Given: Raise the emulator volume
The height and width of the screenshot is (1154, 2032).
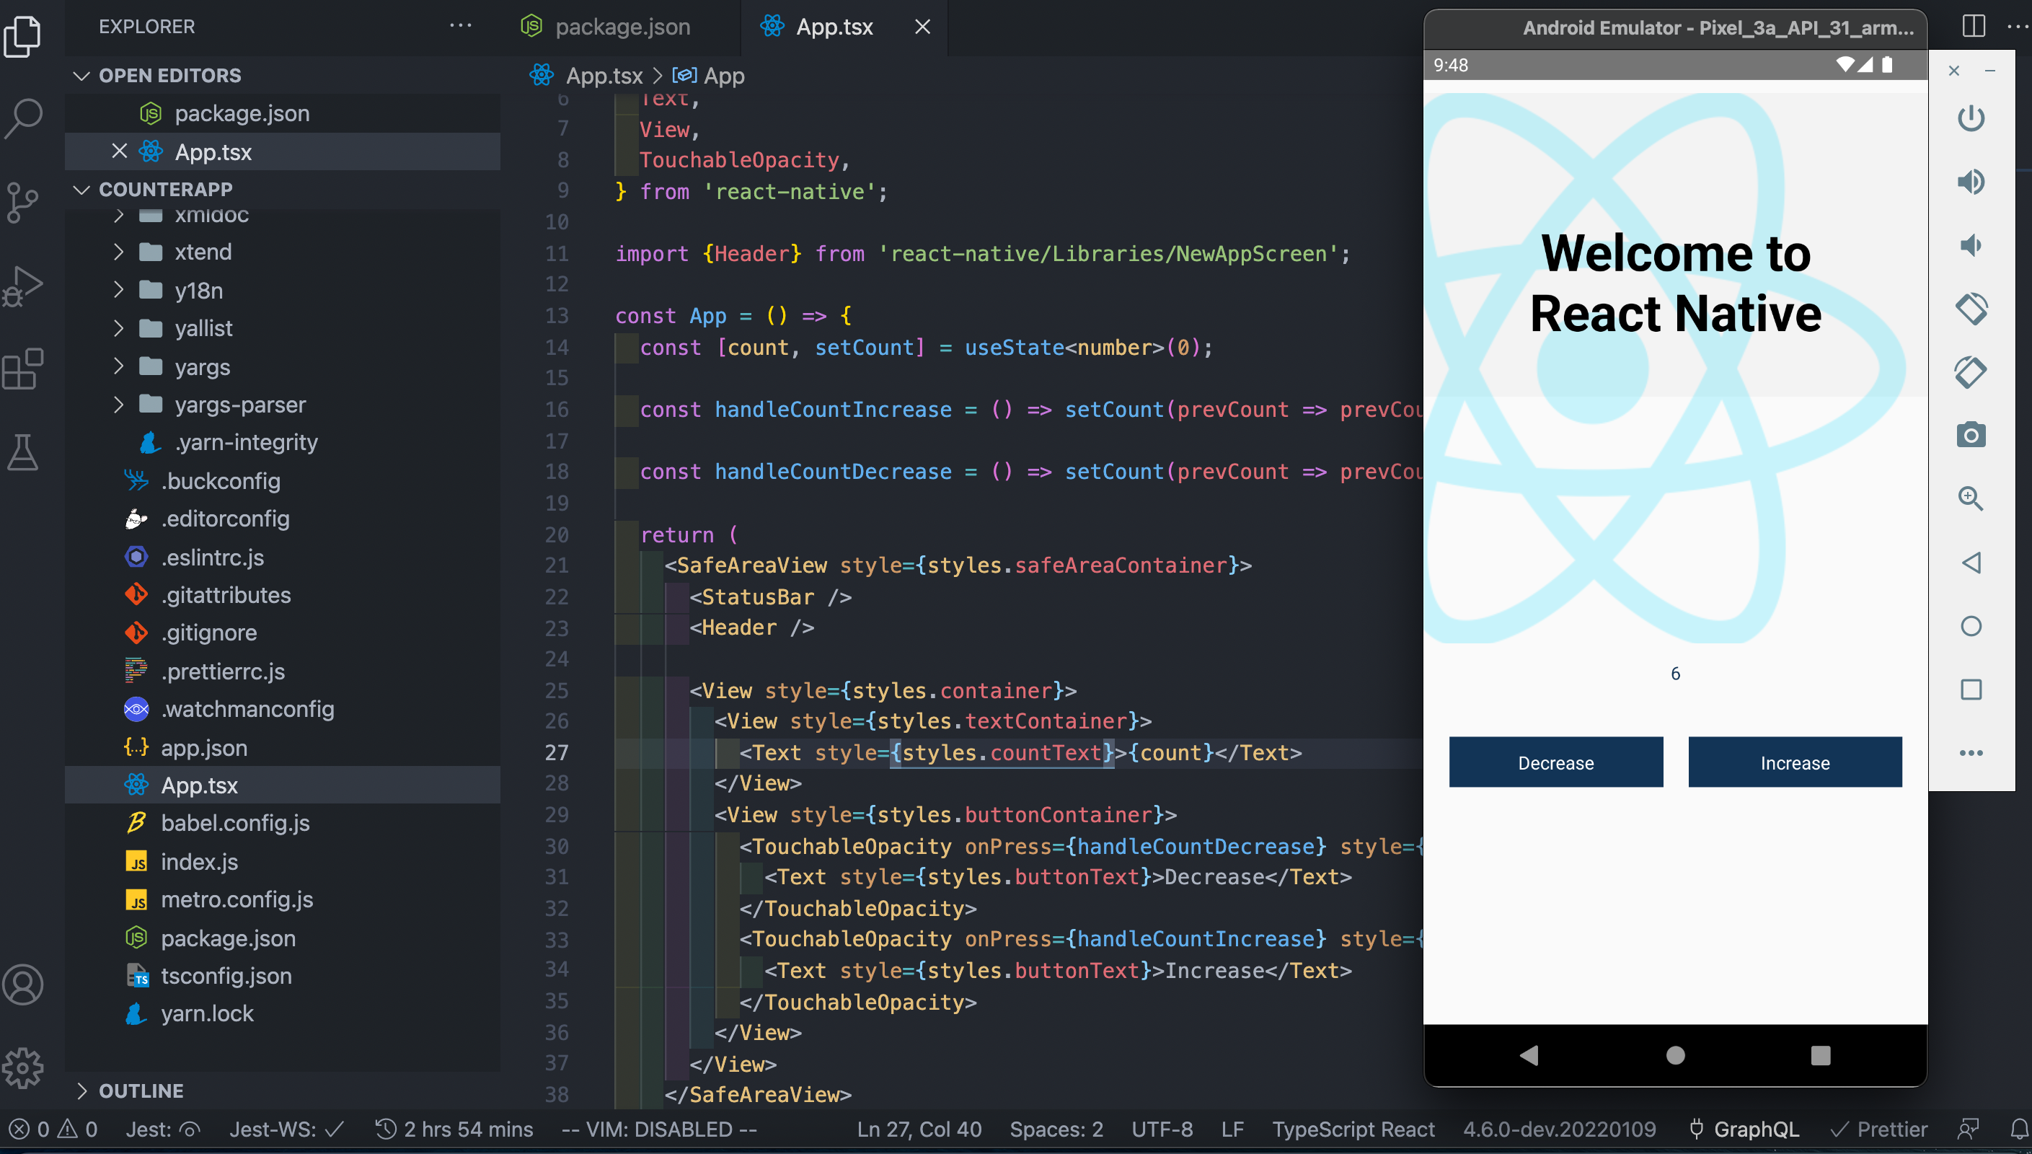Looking at the screenshot, I should [1971, 182].
